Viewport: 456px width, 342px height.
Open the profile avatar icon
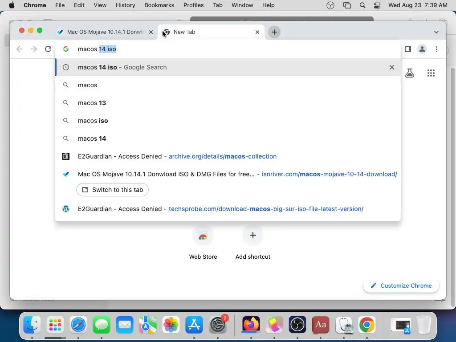[x=422, y=49]
